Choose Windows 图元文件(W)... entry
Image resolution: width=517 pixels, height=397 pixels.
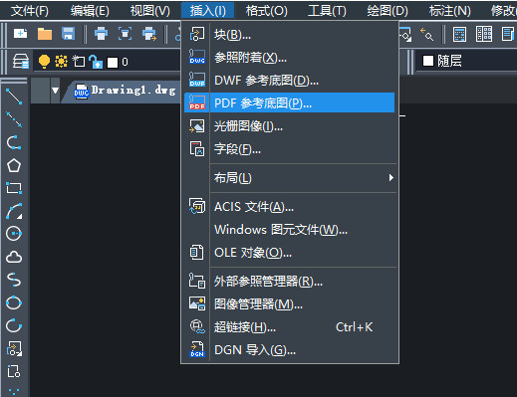289,230
